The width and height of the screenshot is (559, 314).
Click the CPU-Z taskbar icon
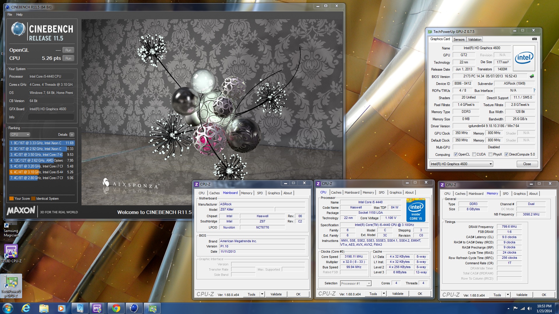tap(97, 308)
